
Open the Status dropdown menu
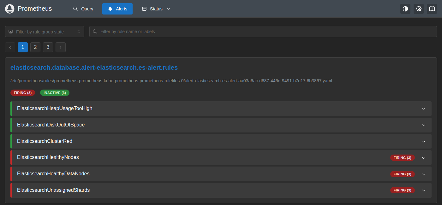coord(156,9)
